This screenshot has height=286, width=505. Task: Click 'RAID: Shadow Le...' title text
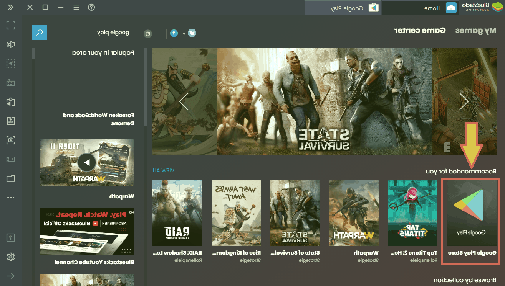(177, 253)
